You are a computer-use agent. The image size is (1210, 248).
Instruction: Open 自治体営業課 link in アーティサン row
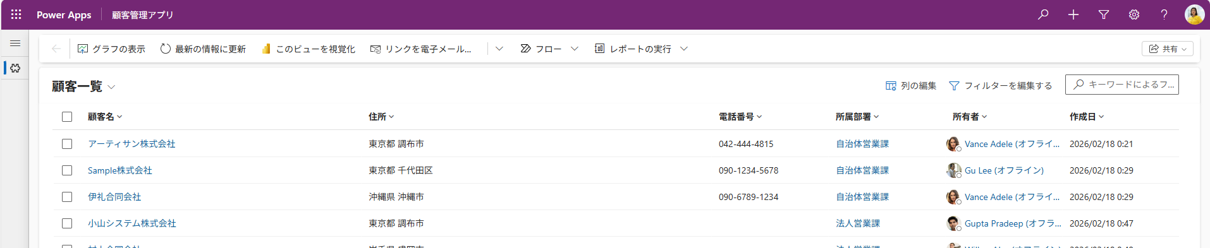point(862,144)
